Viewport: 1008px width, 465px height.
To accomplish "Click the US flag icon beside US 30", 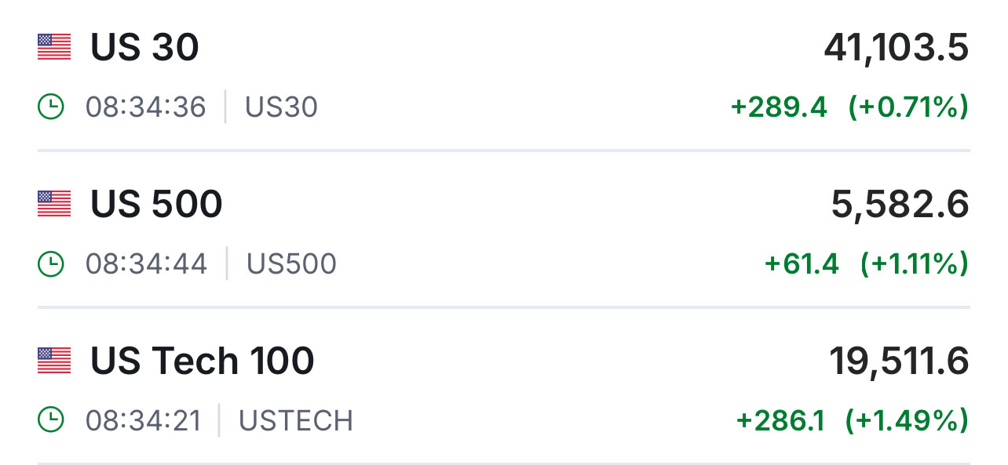I will 54,47.
